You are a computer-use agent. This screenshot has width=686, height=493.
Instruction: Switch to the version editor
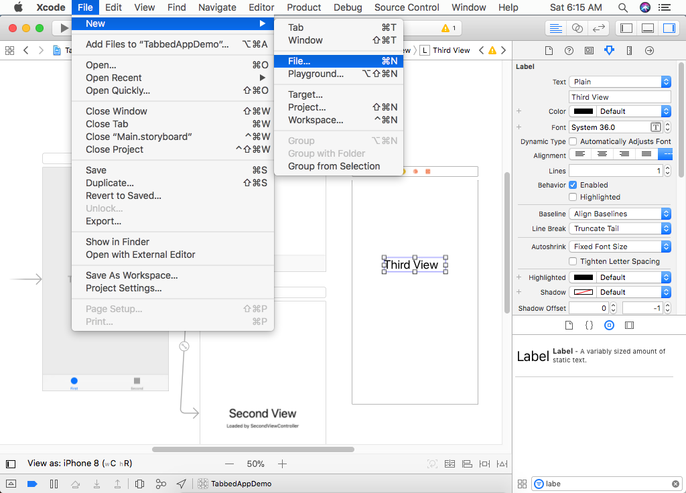tap(598, 28)
